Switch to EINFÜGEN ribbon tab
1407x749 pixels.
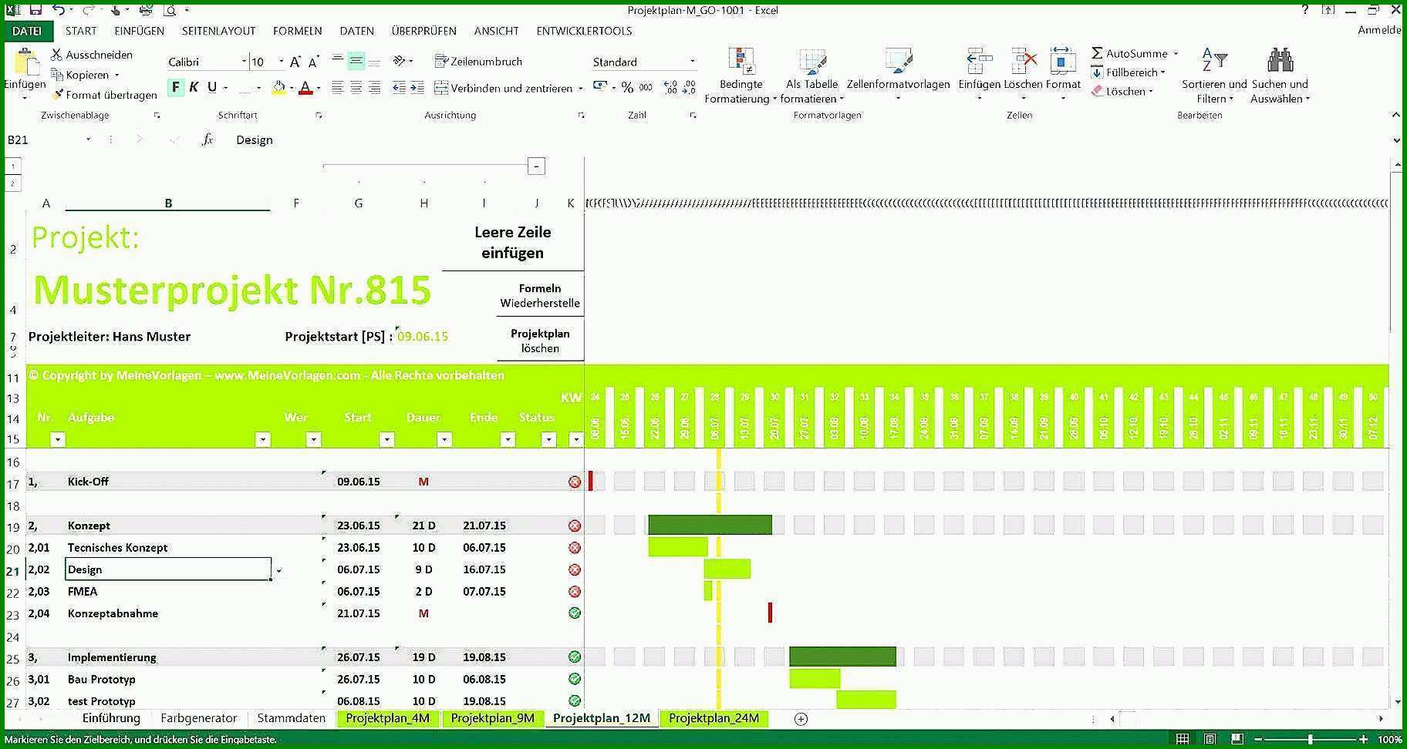139,31
